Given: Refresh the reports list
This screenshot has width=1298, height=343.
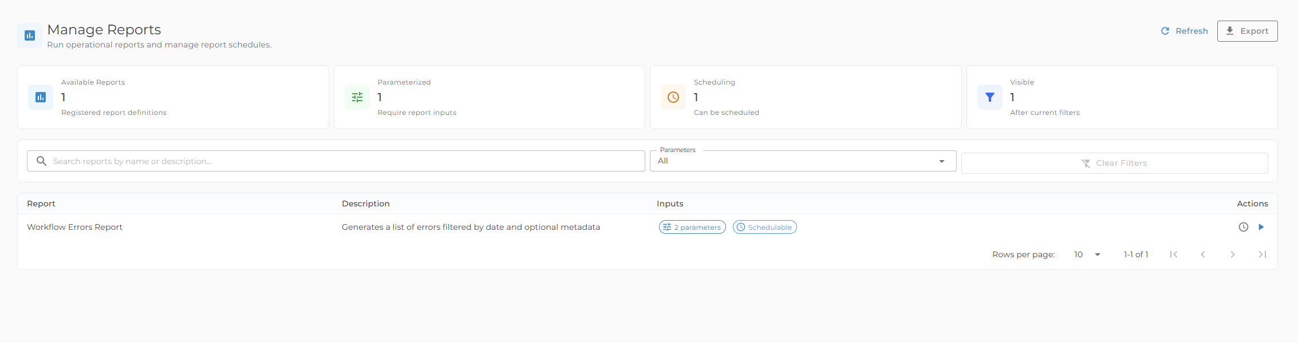Looking at the screenshot, I should (1184, 31).
